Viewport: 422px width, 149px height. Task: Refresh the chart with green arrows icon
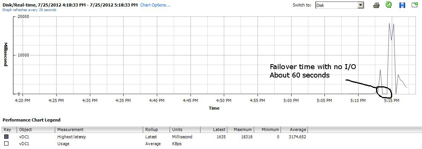pyautogui.click(x=389, y=5)
